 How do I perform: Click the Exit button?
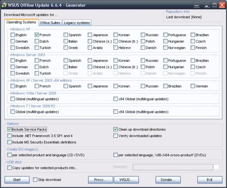[x=210, y=180]
